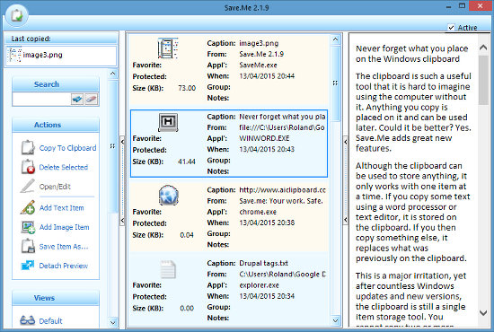The height and width of the screenshot is (332, 494).
Task: Click the search go icon
Action: tap(77, 100)
